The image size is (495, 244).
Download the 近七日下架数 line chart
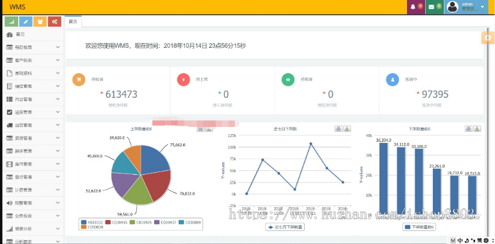[x=347, y=129]
